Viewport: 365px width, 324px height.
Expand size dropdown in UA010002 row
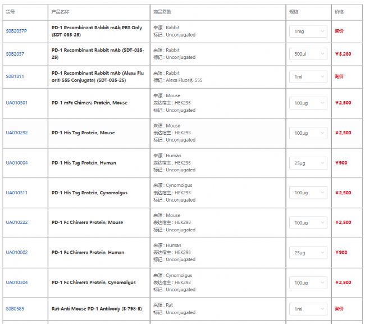pos(308,253)
